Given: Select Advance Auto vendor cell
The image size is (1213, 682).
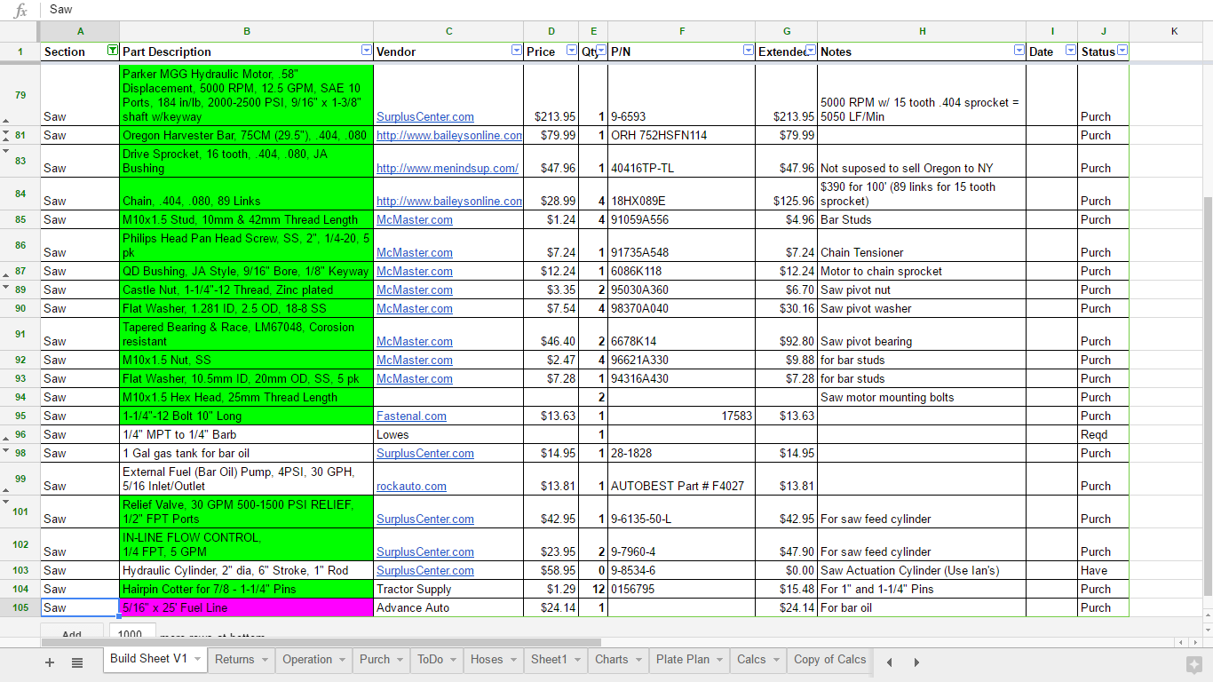Looking at the screenshot, I should (448, 607).
